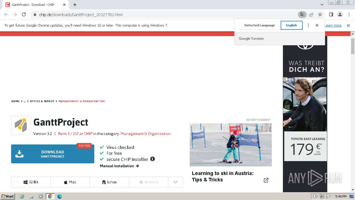Select the Linux platform tab

point(109,182)
